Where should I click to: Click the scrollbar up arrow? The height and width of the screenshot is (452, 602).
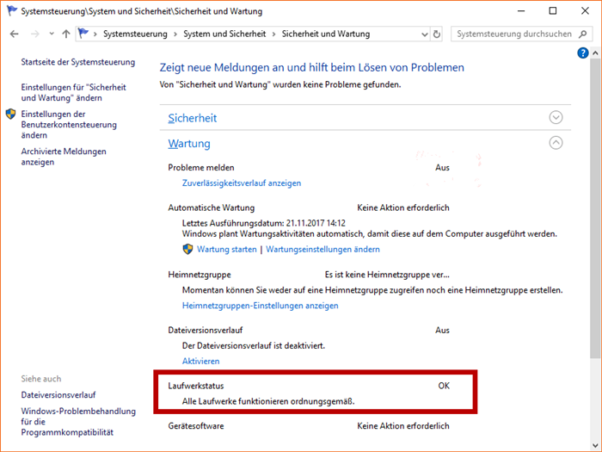595,53
